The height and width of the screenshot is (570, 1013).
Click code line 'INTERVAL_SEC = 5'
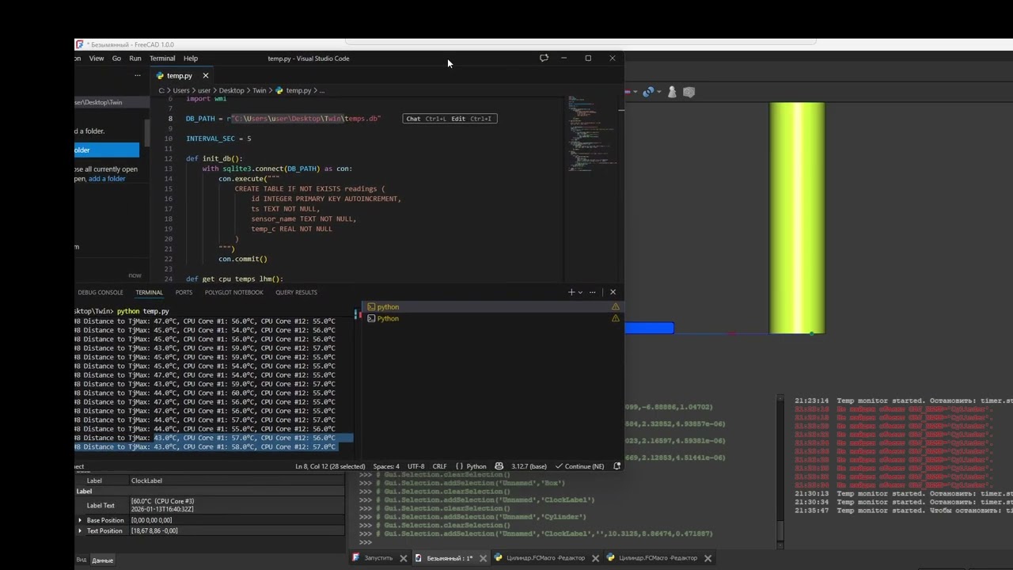(218, 139)
